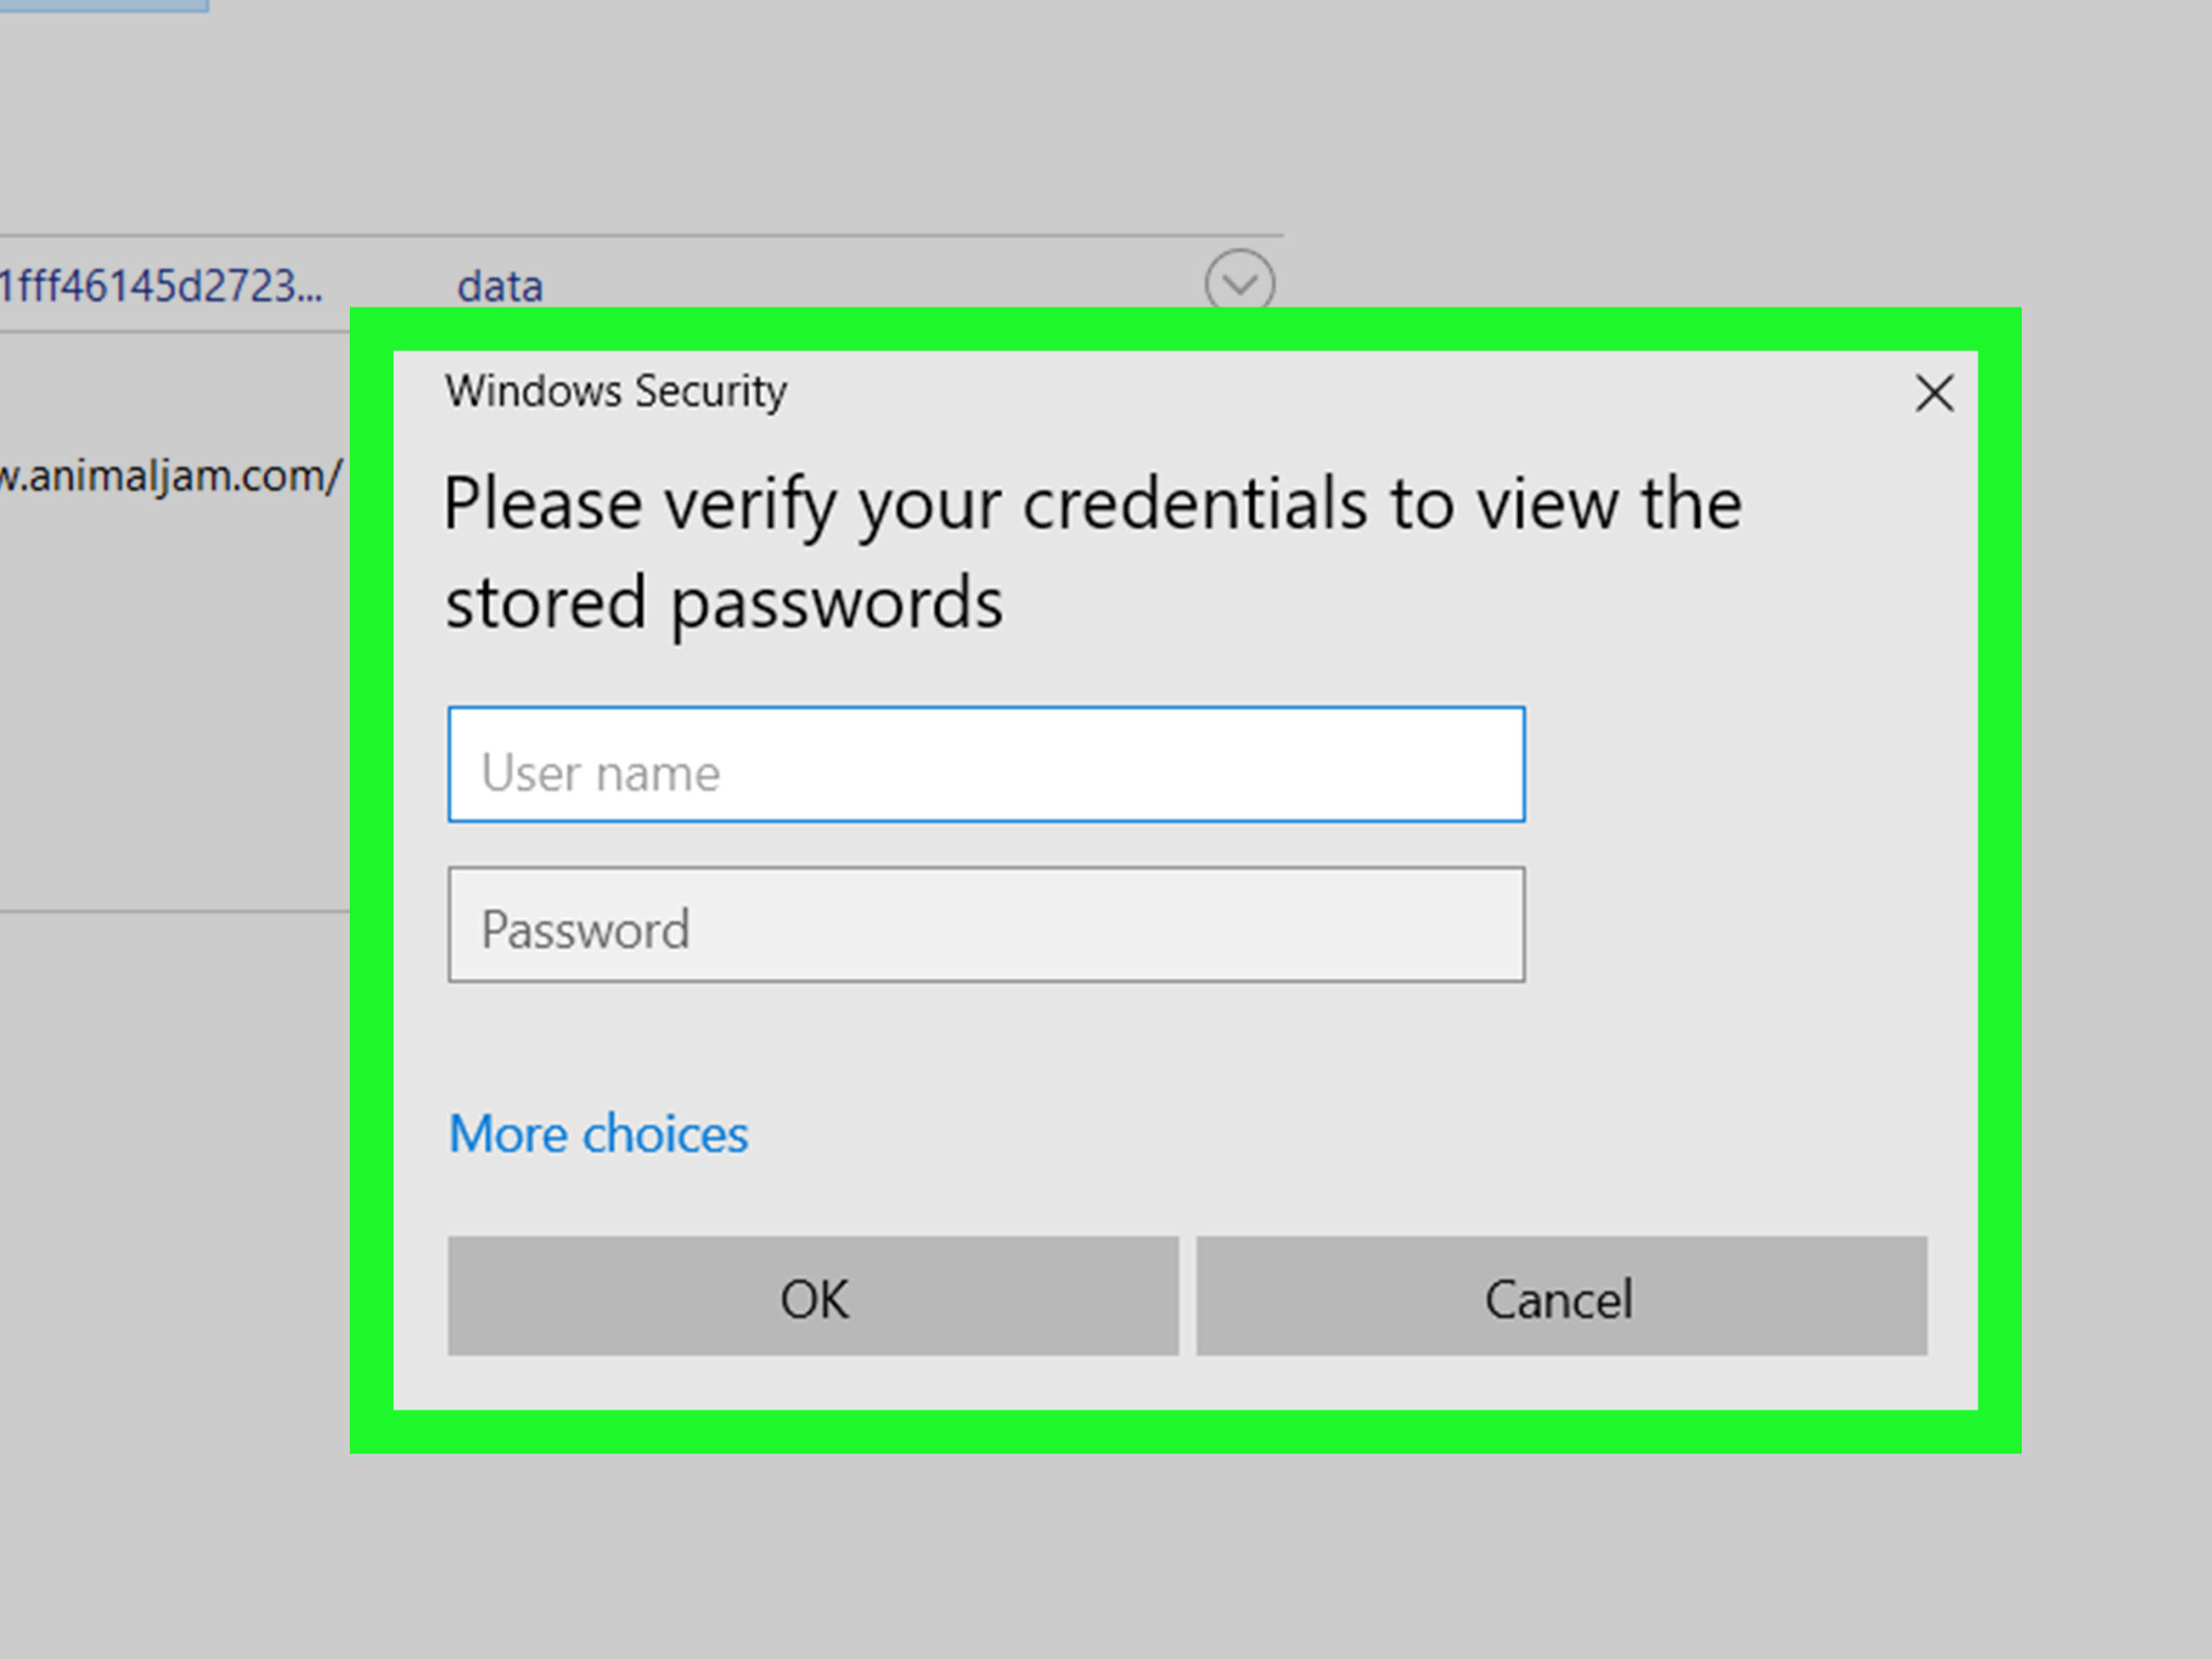Focus the Password input box
Viewport: 2212px width, 1659px height.
(x=986, y=925)
